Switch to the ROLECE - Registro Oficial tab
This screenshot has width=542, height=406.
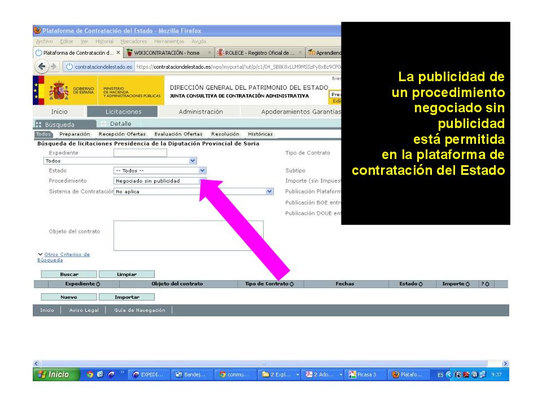point(259,53)
